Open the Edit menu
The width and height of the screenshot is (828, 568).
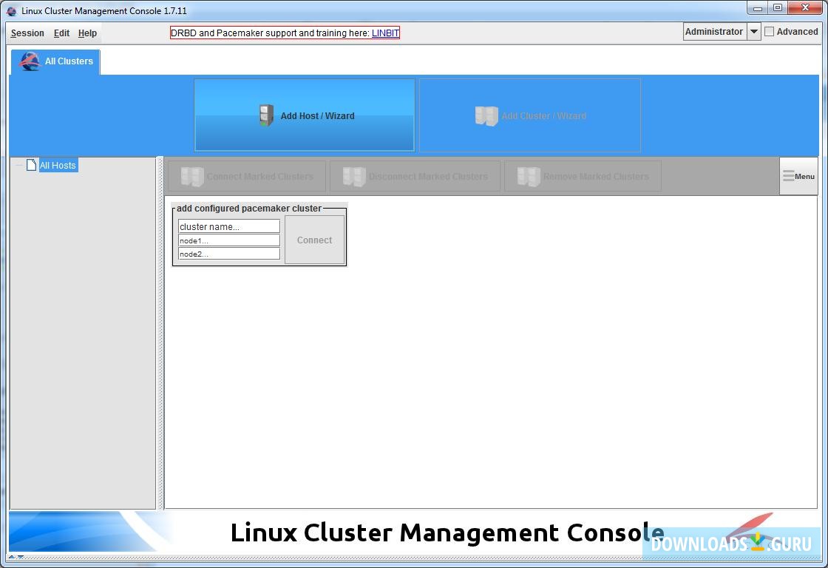(61, 33)
